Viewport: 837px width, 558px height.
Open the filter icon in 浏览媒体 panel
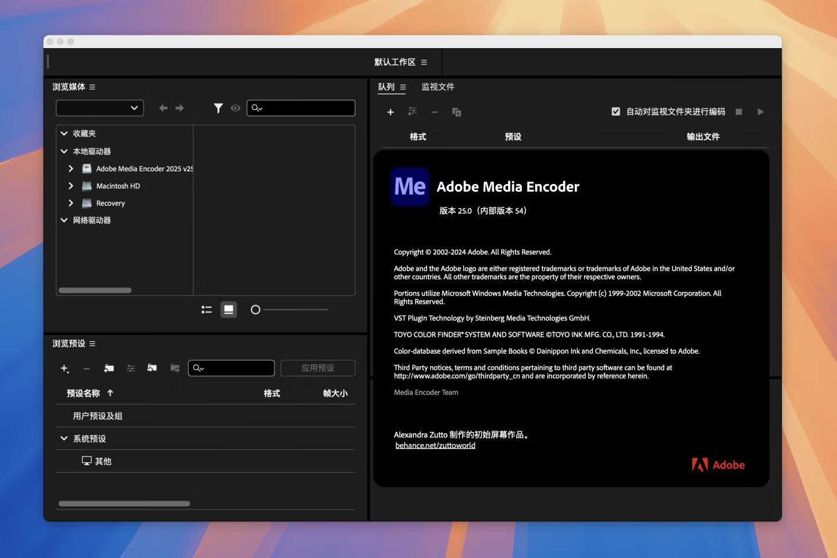(x=219, y=108)
